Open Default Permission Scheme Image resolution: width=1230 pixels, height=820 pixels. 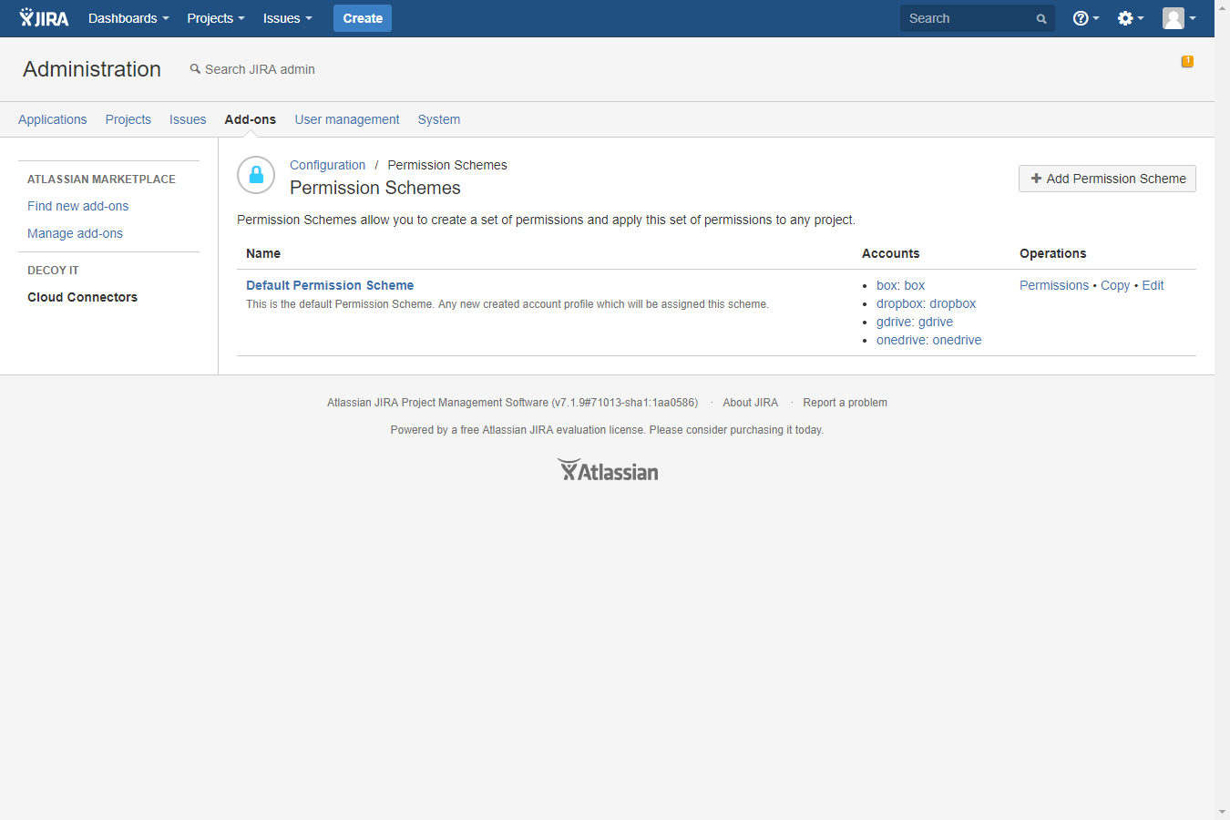tap(330, 285)
